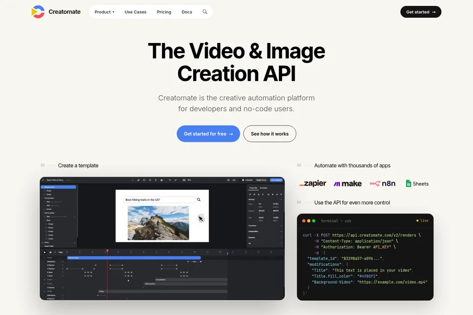Collapse Composition group arrow in layer tree
Viewport: 473px width, 315px height.
42,198
